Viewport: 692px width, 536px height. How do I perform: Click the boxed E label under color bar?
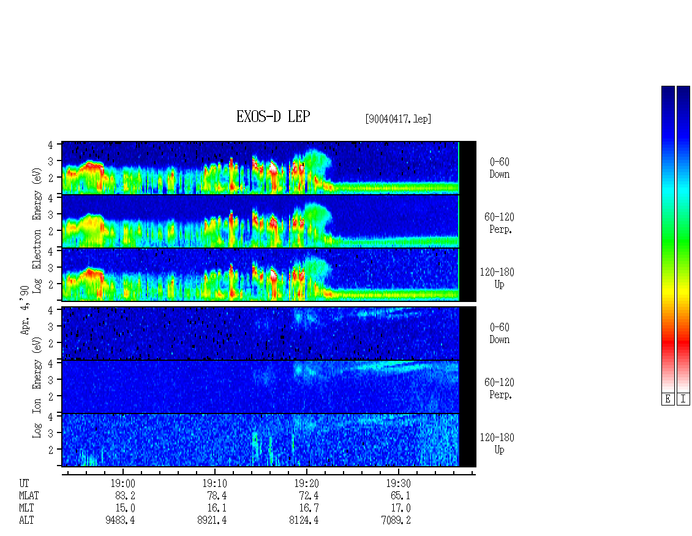[668, 399]
